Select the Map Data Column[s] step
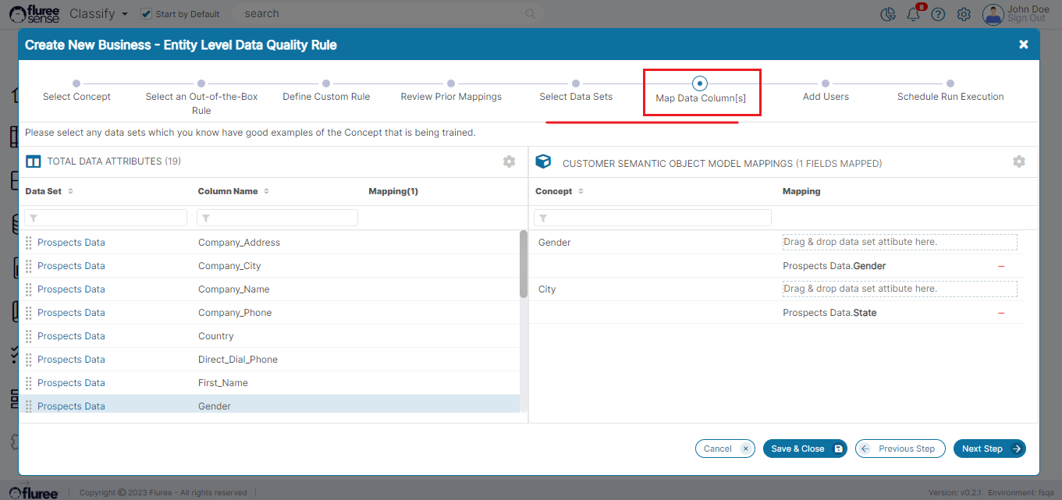Viewport: 1062px width, 500px height. coord(700,83)
